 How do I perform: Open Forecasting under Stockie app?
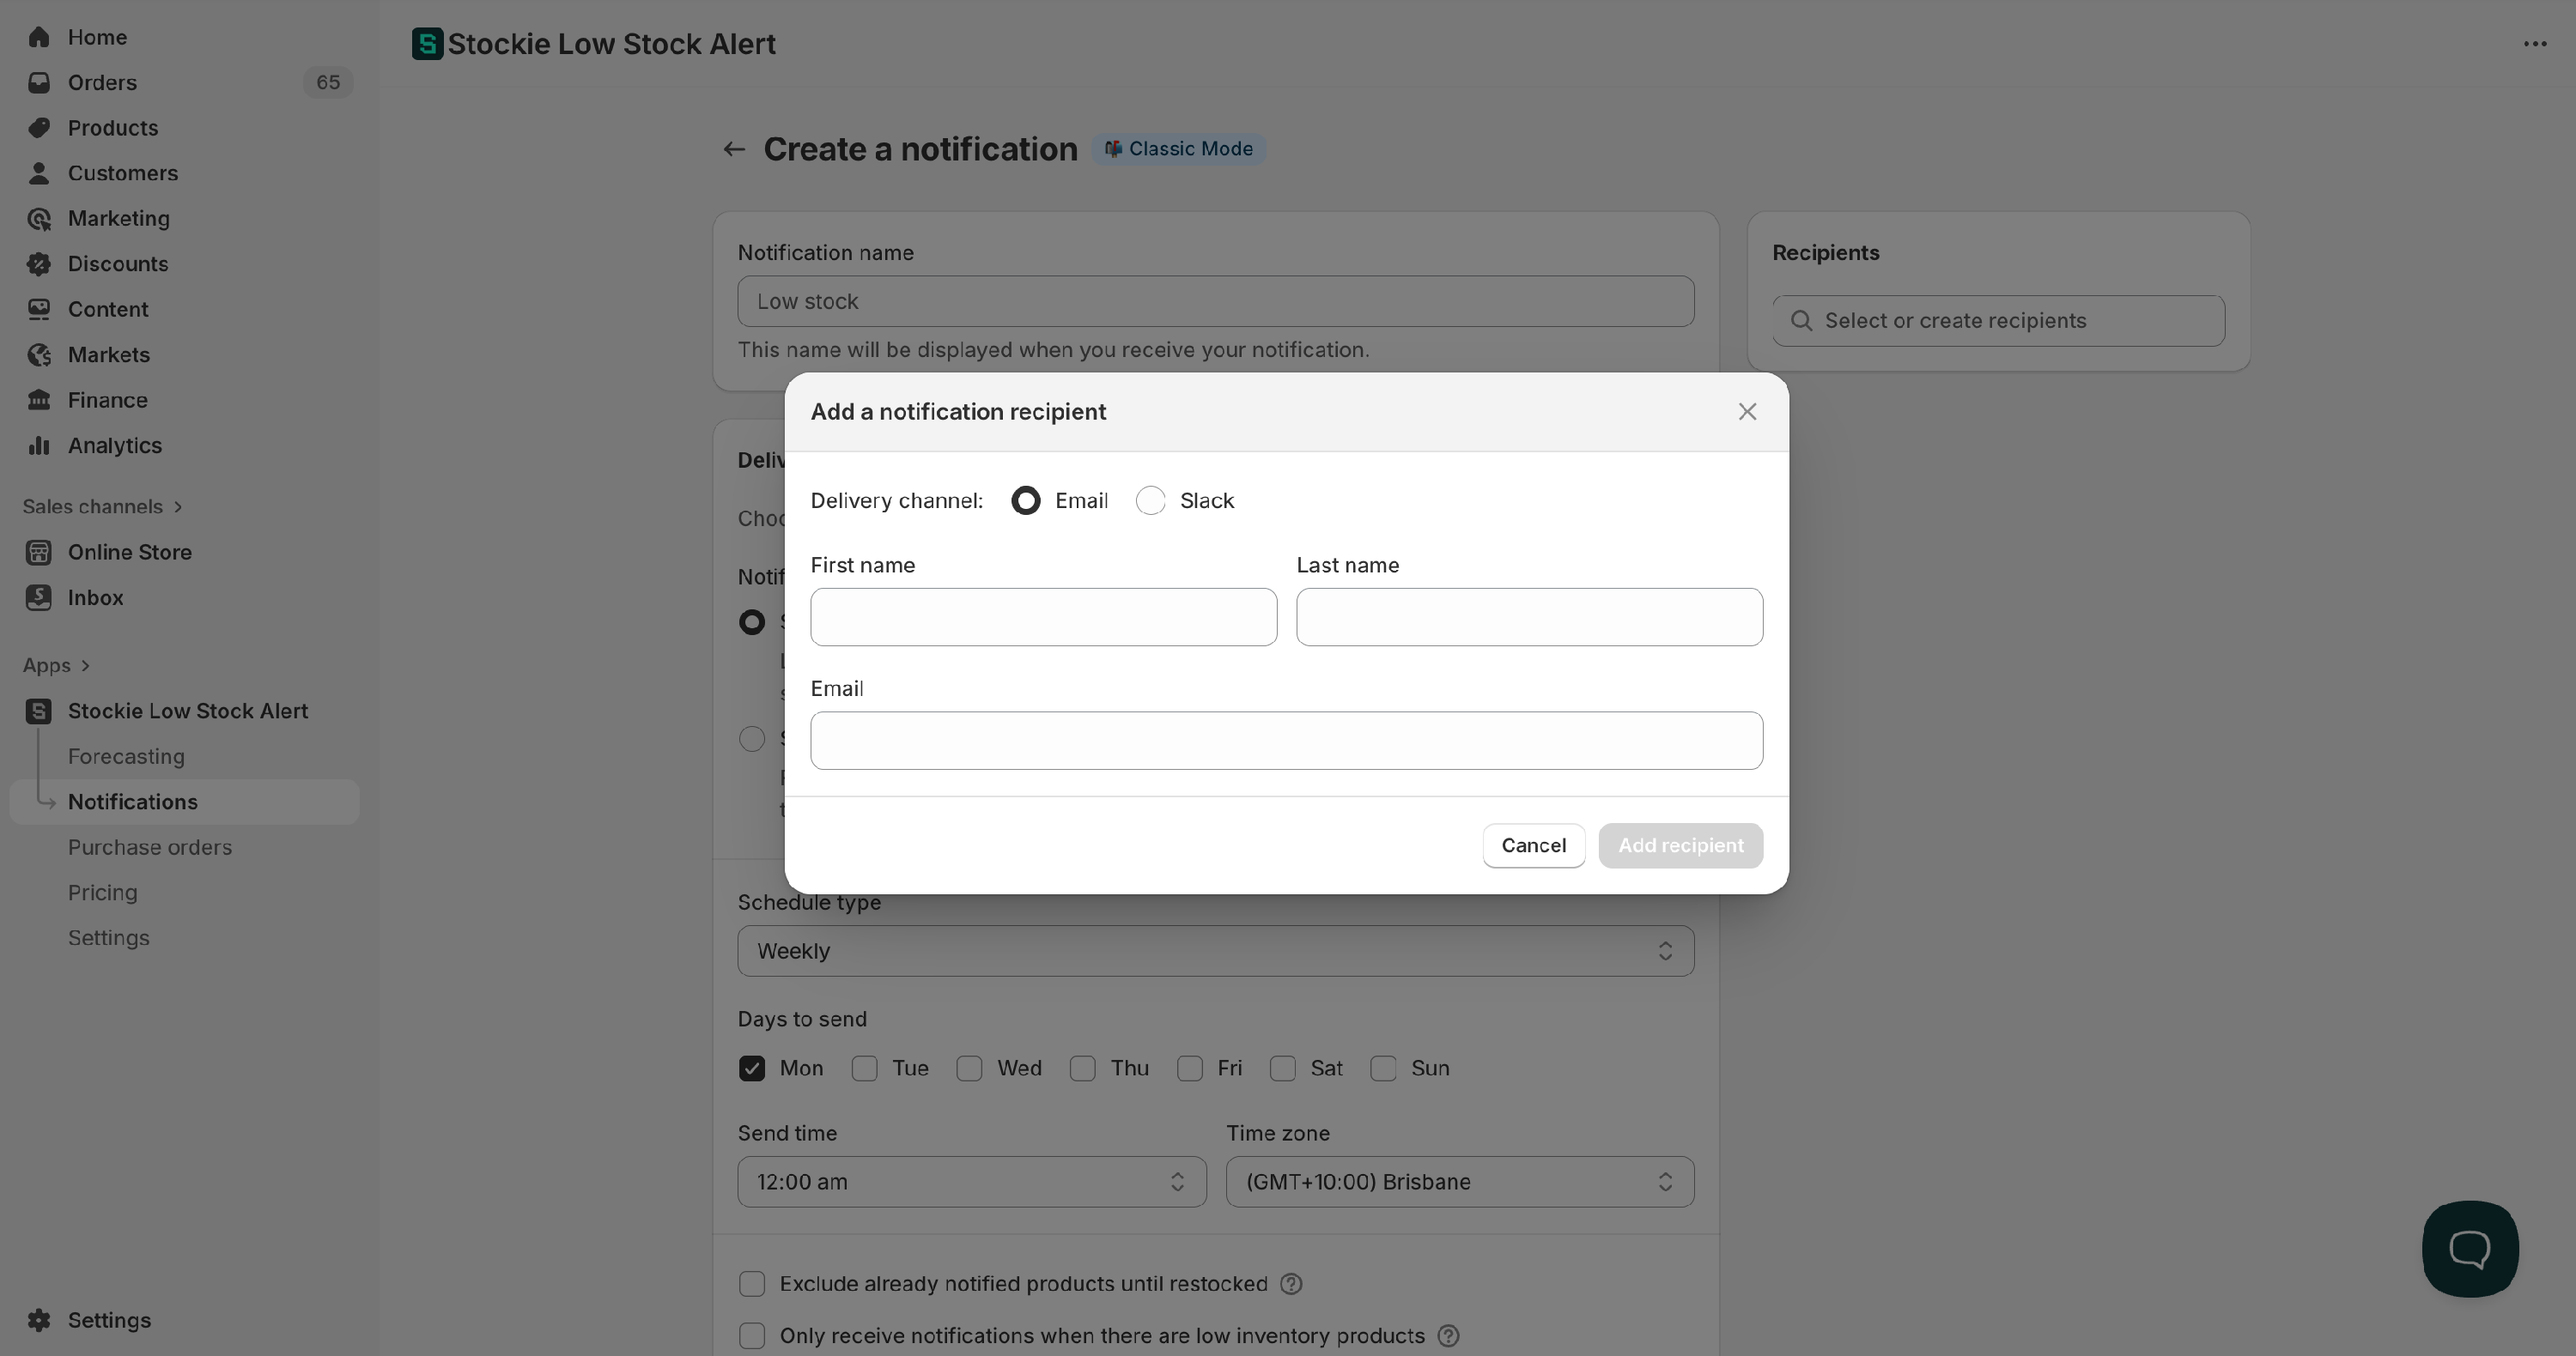point(126,756)
